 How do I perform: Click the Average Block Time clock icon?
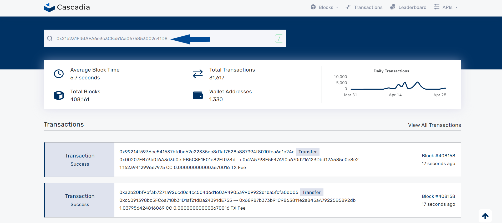[x=59, y=74]
